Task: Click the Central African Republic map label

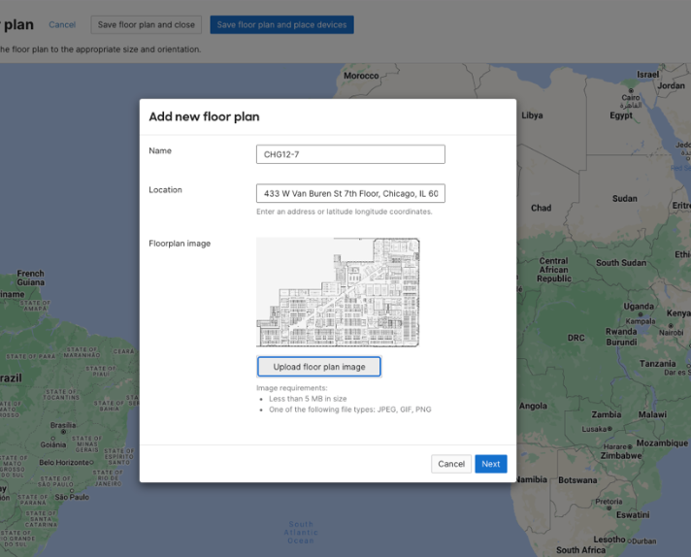Action: click(x=553, y=270)
